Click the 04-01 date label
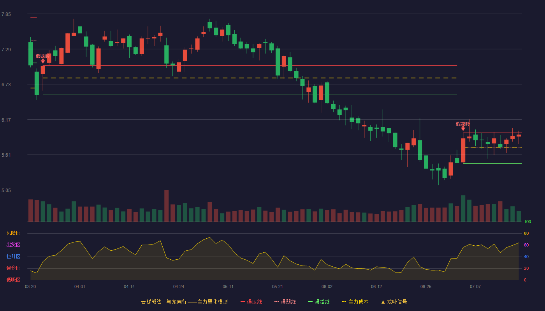Image resolution: width=545 pixels, height=311 pixels. pyautogui.click(x=80, y=287)
